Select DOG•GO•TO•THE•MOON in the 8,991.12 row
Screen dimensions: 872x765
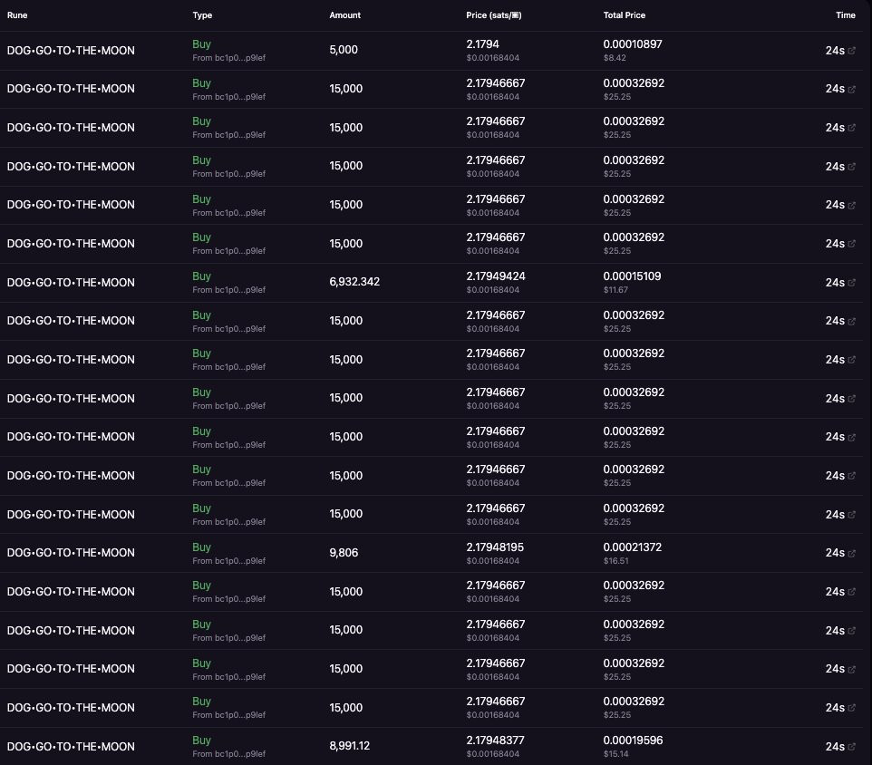click(x=71, y=747)
